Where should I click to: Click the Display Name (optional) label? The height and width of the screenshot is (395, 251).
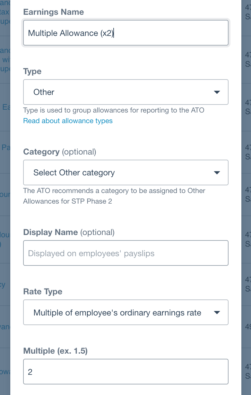(x=69, y=232)
